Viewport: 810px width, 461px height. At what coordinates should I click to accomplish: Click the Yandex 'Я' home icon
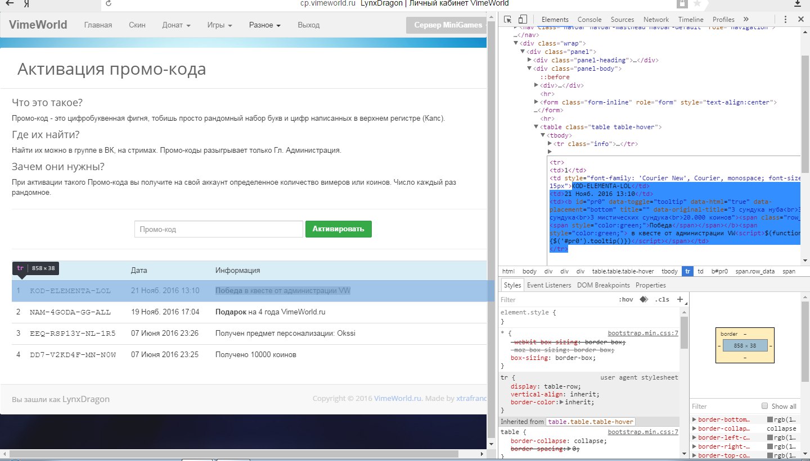click(28, 3)
